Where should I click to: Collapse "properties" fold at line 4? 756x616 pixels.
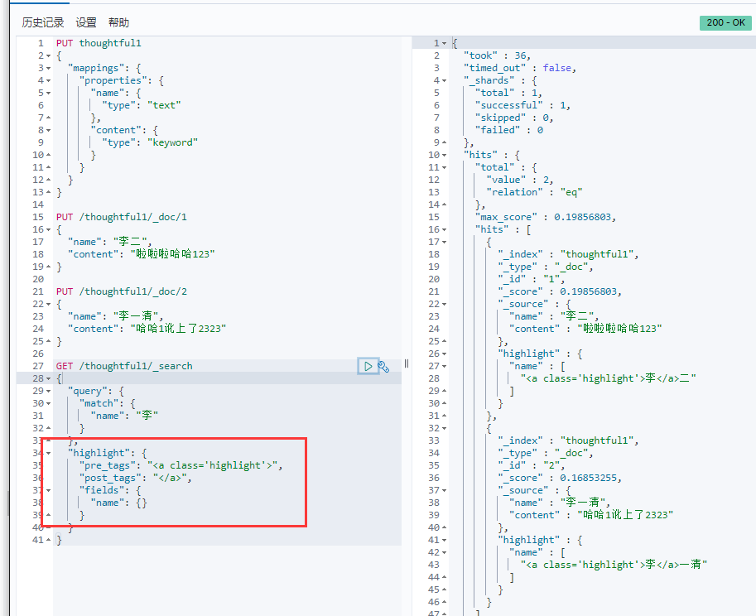[x=48, y=80]
